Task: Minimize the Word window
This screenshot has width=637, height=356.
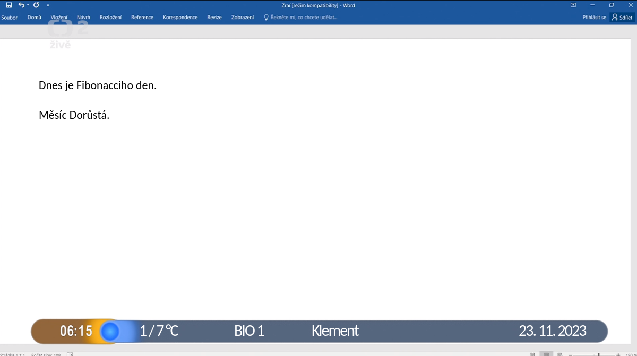Action: click(x=592, y=5)
